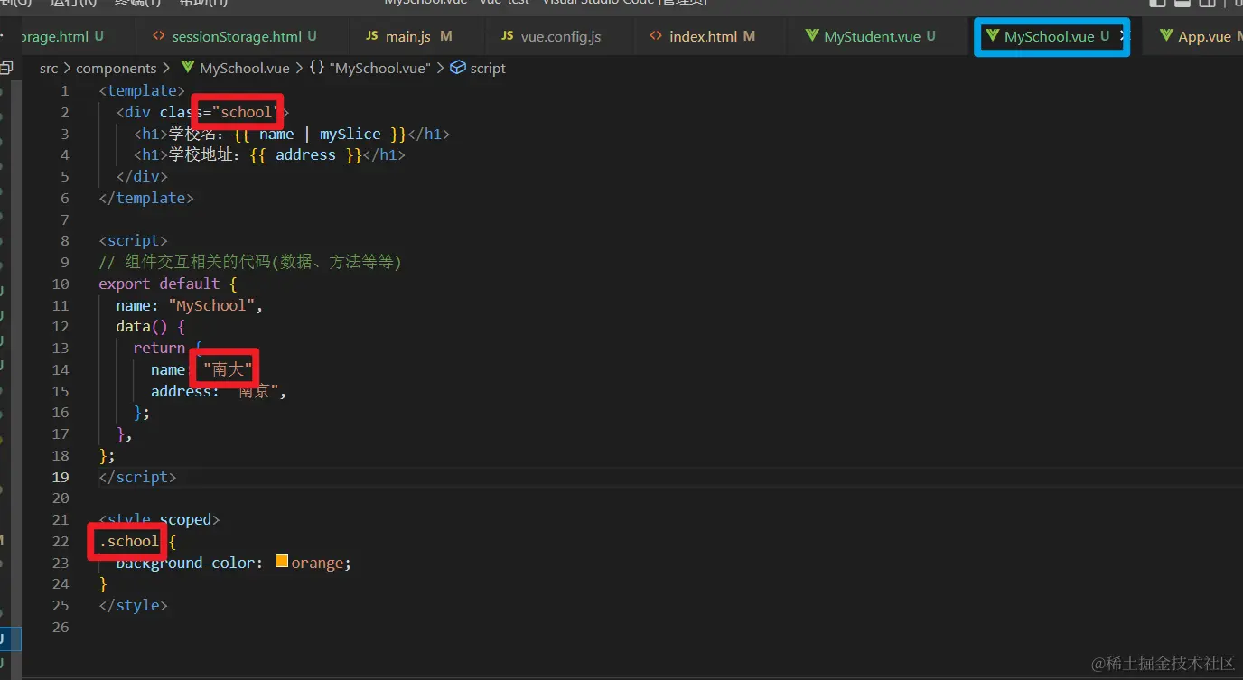The image size is (1243, 680).
Task: Click the <script> opening tag
Action: tap(134, 240)
